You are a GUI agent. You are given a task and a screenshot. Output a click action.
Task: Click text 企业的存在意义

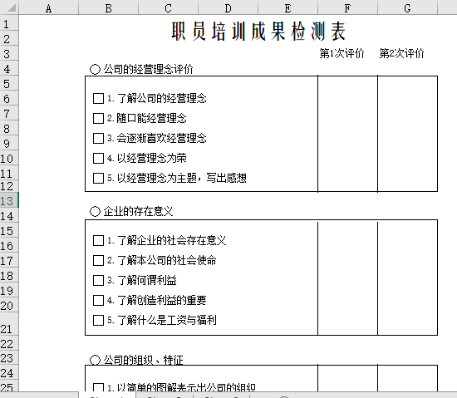(138, 212)
